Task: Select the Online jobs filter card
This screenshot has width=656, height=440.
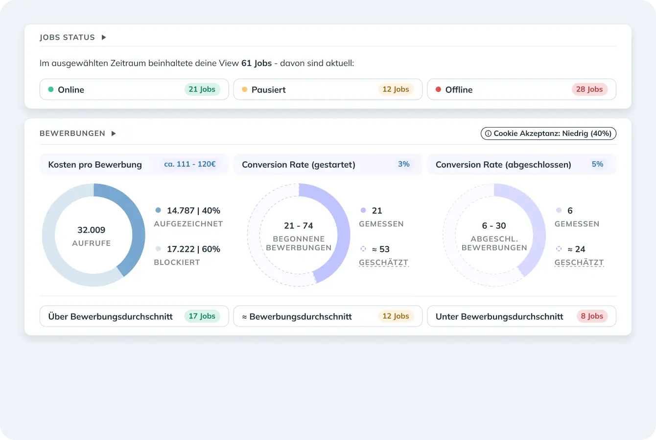Action: pyautogui.click(x=134, y=89)
